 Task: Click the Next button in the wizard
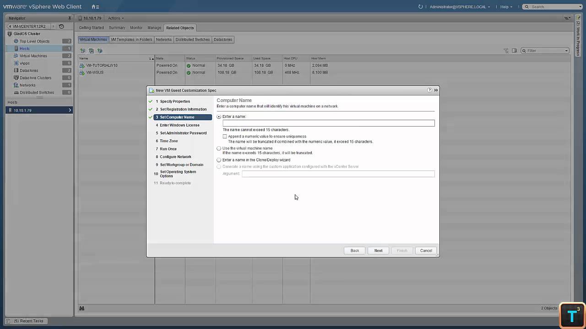[x=378, y=250]
